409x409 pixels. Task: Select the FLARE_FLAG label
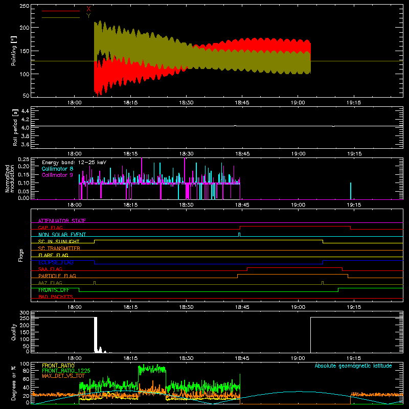pos(53,255)
